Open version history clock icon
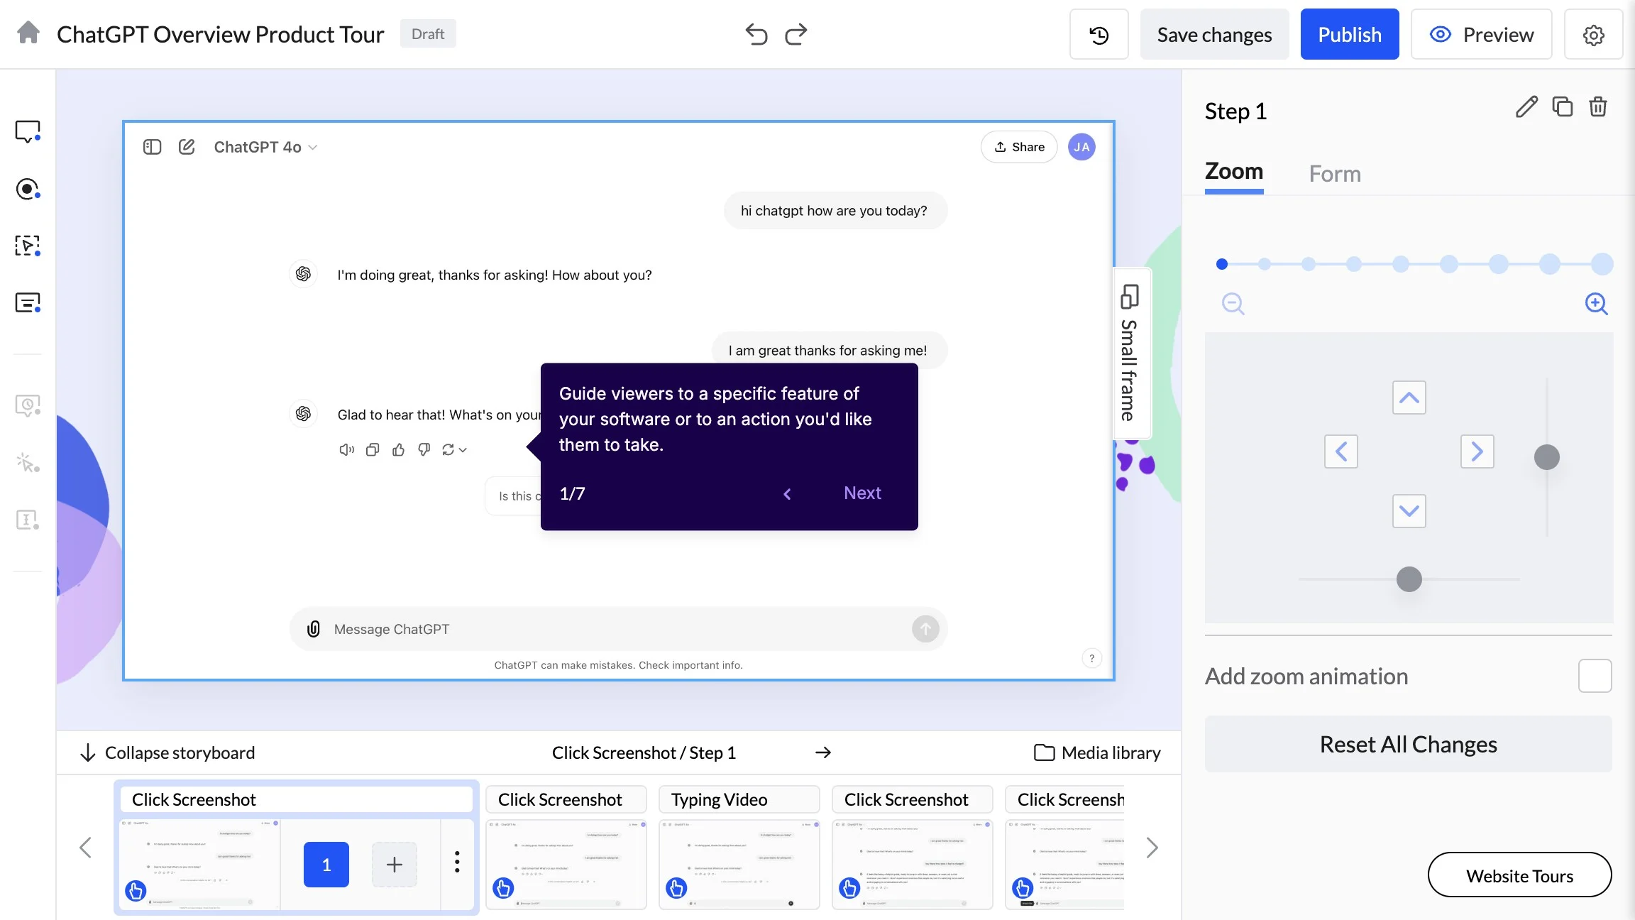Screen dimensions: 1635x920 tap(1099, 34)
